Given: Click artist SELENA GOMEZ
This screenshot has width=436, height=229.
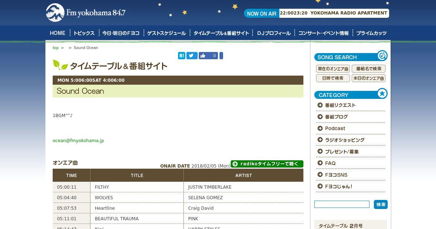Looking at the screenshot, I should tap(205, 198).
